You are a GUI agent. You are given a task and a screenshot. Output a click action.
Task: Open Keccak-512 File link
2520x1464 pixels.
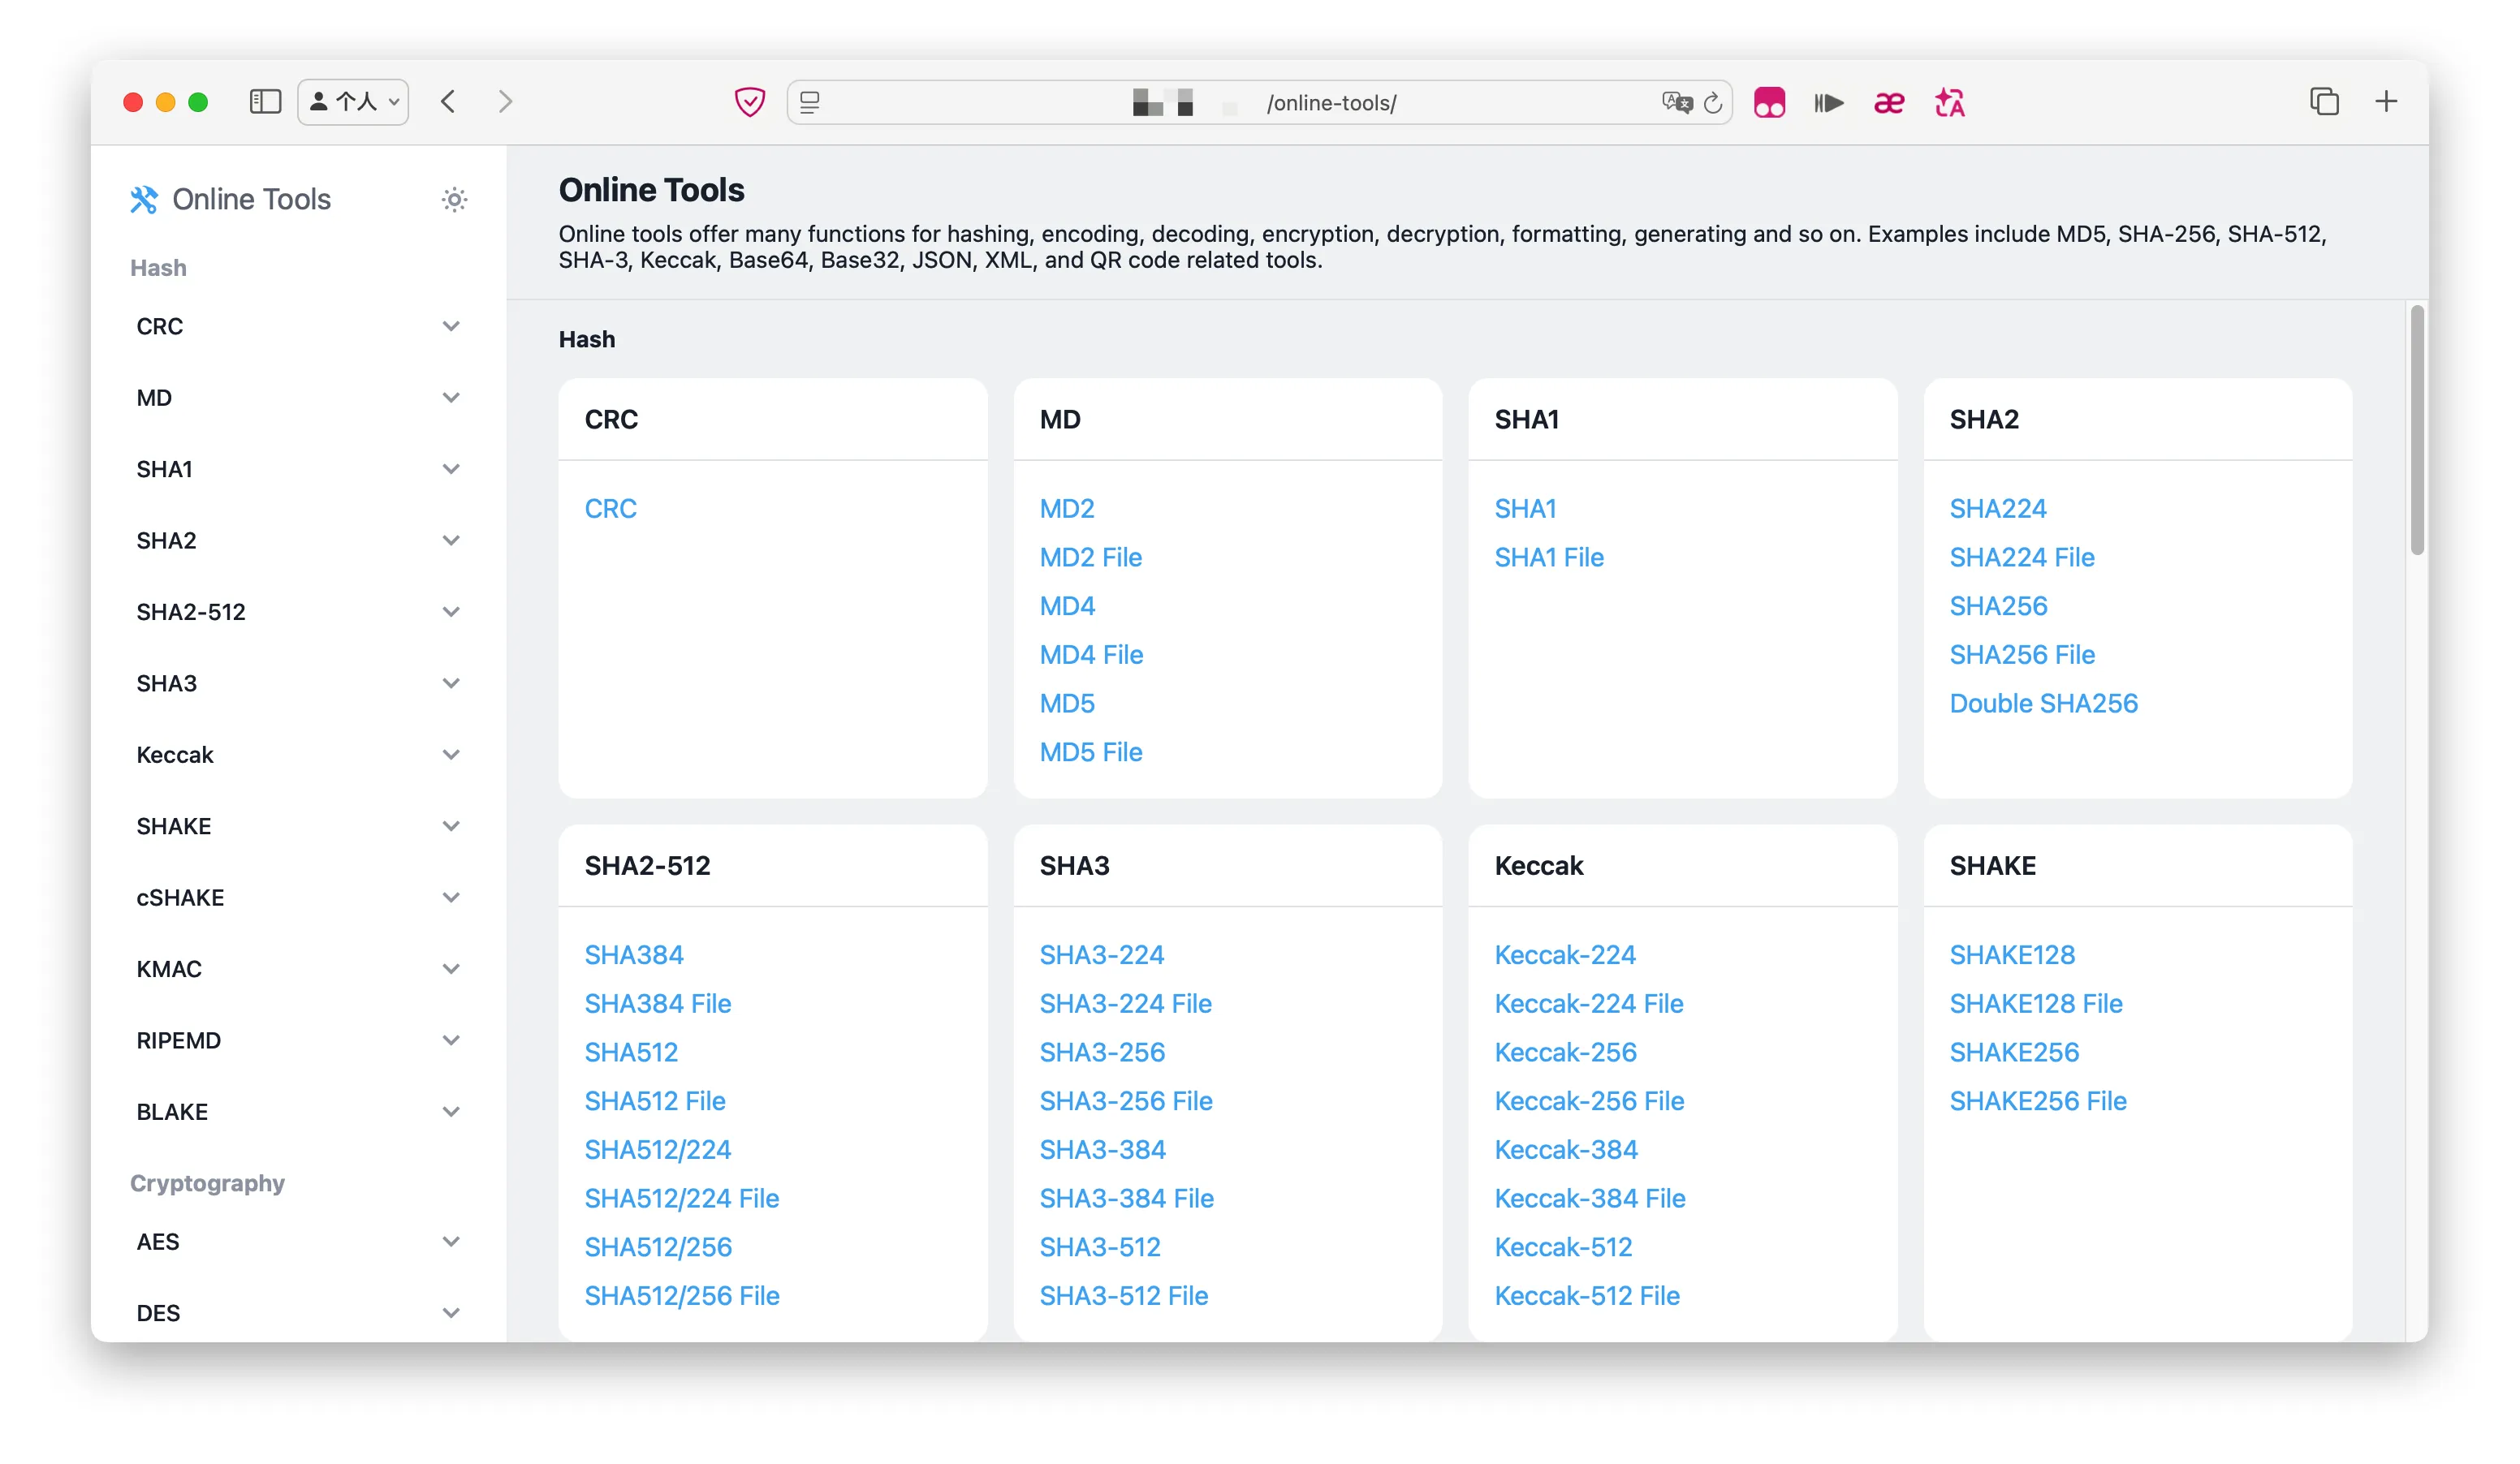(x=1587, y=1296)
